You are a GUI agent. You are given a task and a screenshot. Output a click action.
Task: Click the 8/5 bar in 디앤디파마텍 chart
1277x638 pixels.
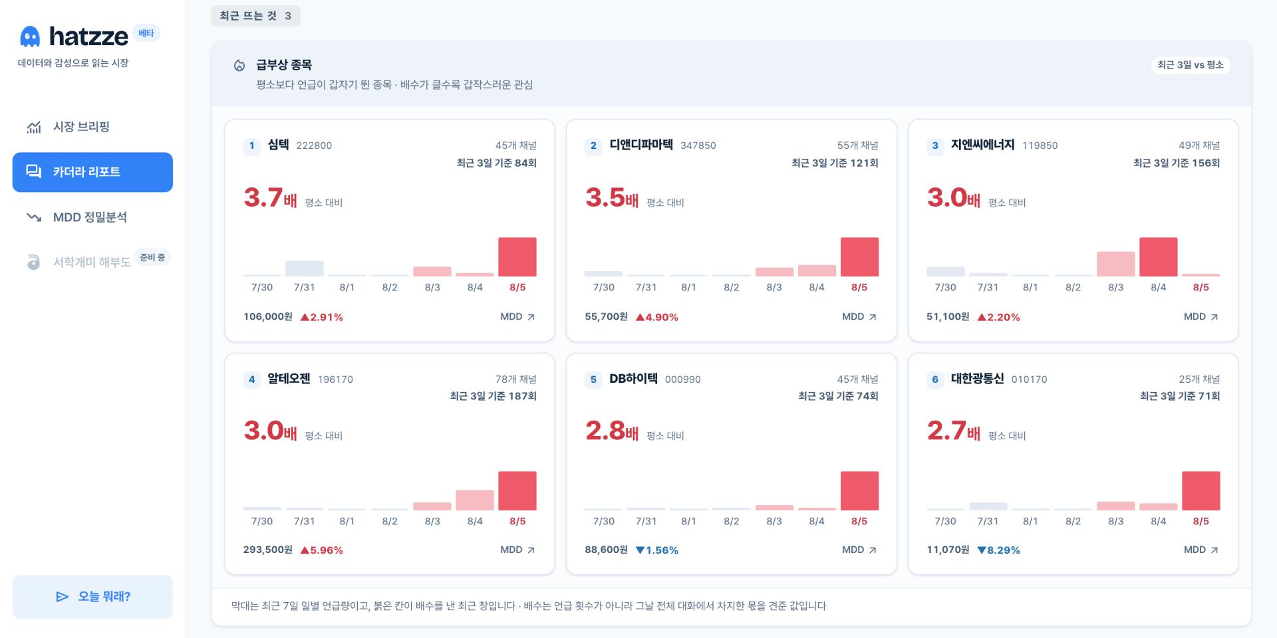(859, 257)
